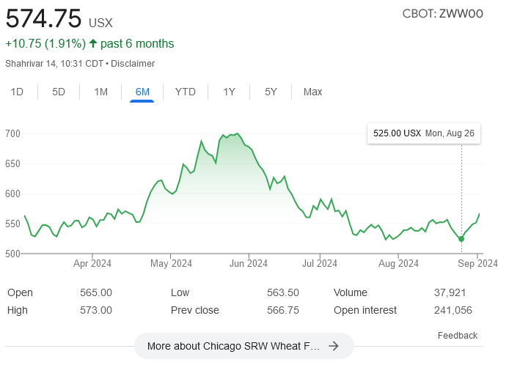
Task: Click the 574.75 price heading
Action: coord(43,18)
